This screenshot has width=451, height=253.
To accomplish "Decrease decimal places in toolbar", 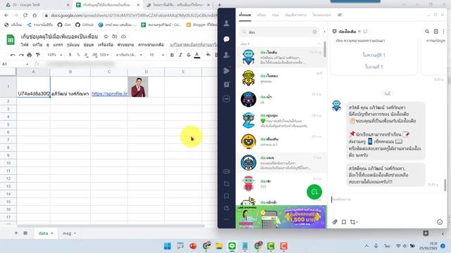I will (x=86, y=55).
